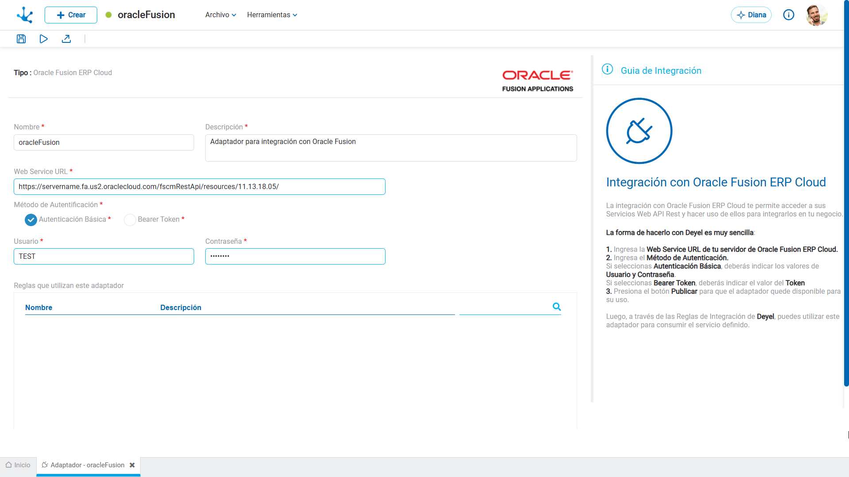849x477 pixels.
Task: Open the Diana assistant button
Action: pos(751,15)
